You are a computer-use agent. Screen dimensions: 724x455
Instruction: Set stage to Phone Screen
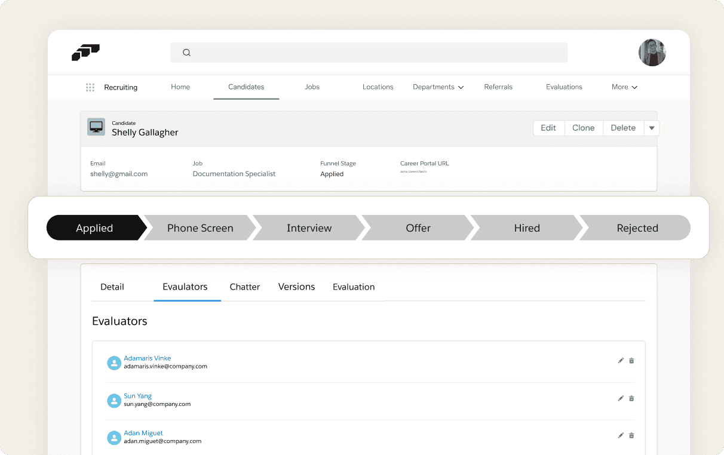pyautogui.click(x=200, y=228)
